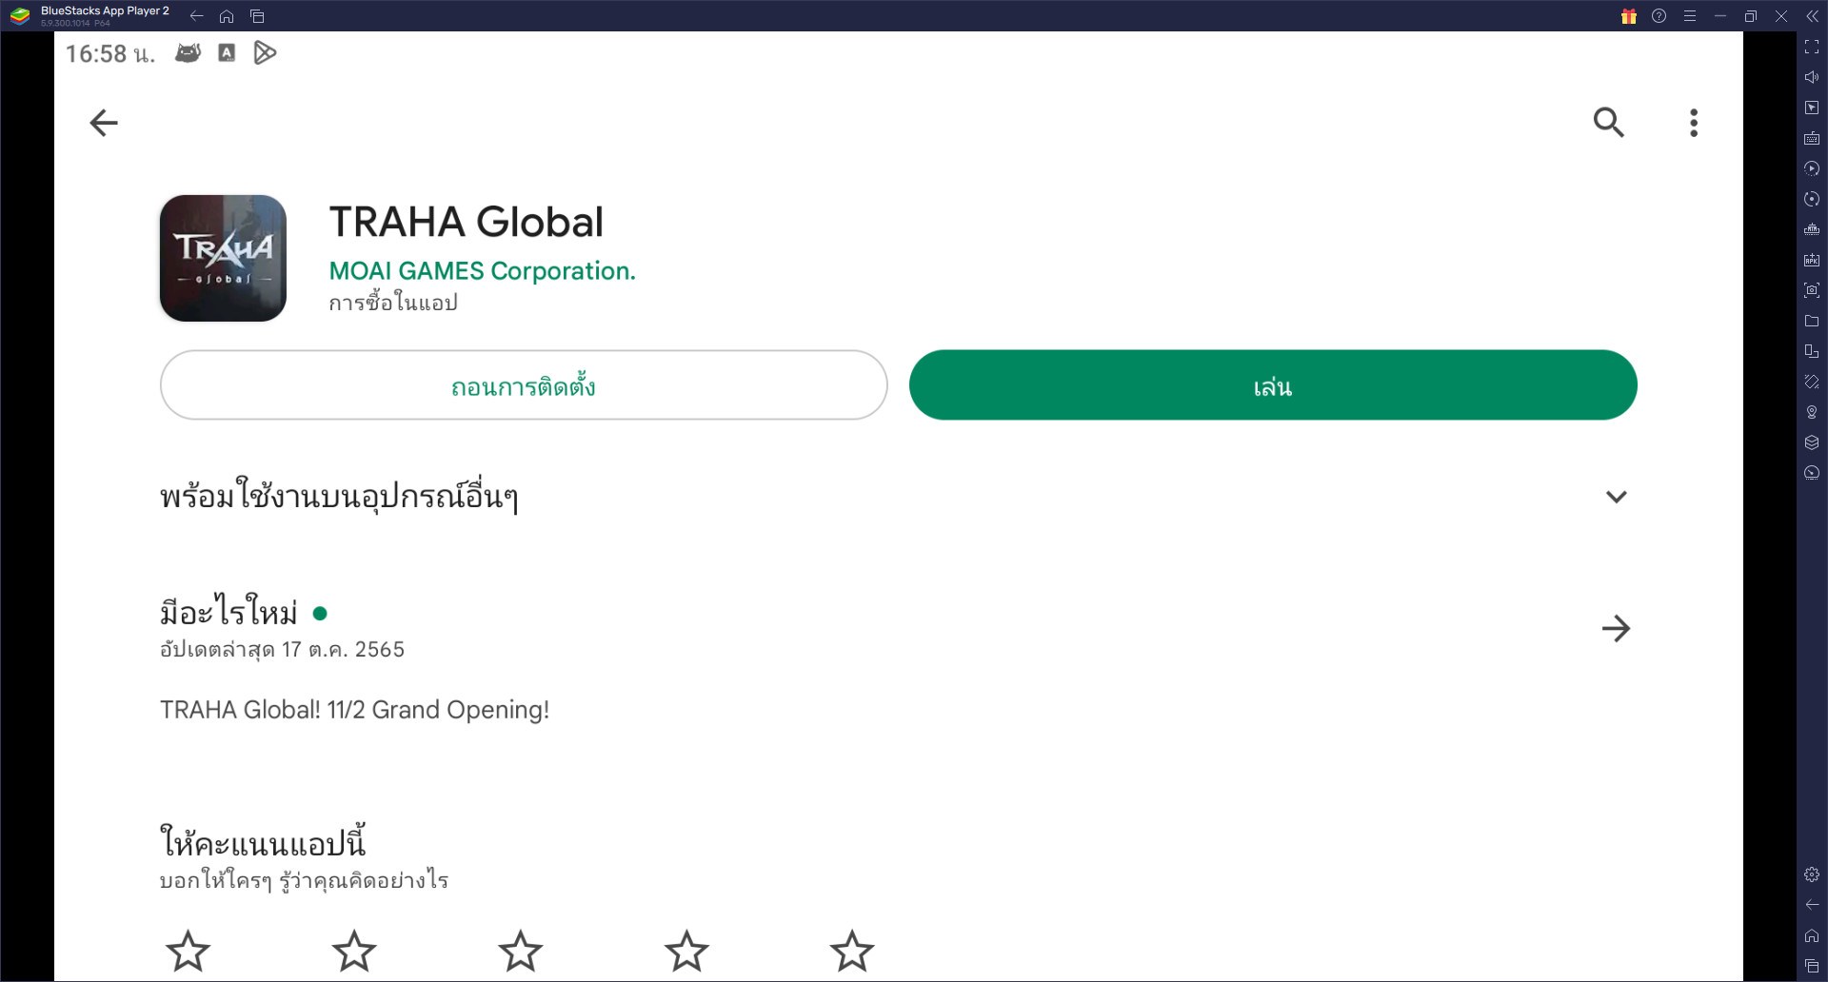
Task: Click BlueStacks title bar back arrow
Action: pos(196,16)
